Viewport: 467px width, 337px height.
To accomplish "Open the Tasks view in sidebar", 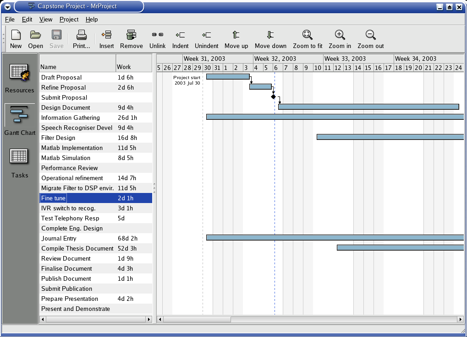I will pos(20,163).
